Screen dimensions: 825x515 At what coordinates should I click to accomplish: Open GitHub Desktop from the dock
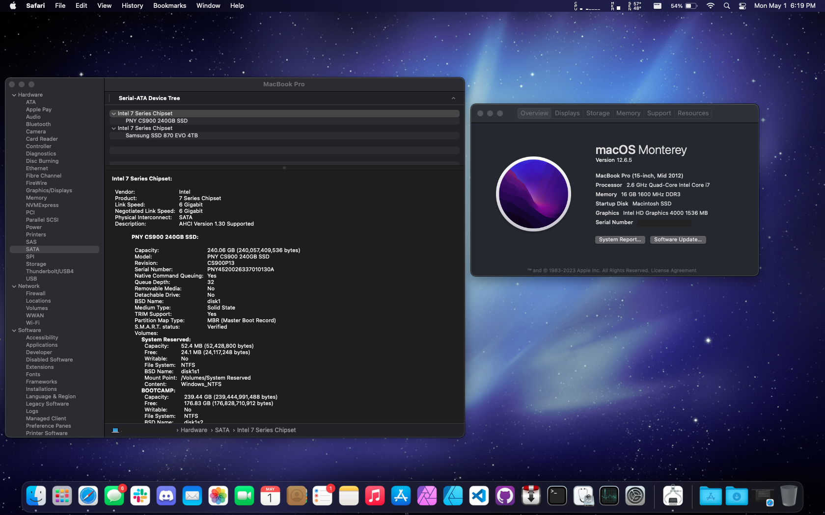pyautogui.click(x=505, y=496)
